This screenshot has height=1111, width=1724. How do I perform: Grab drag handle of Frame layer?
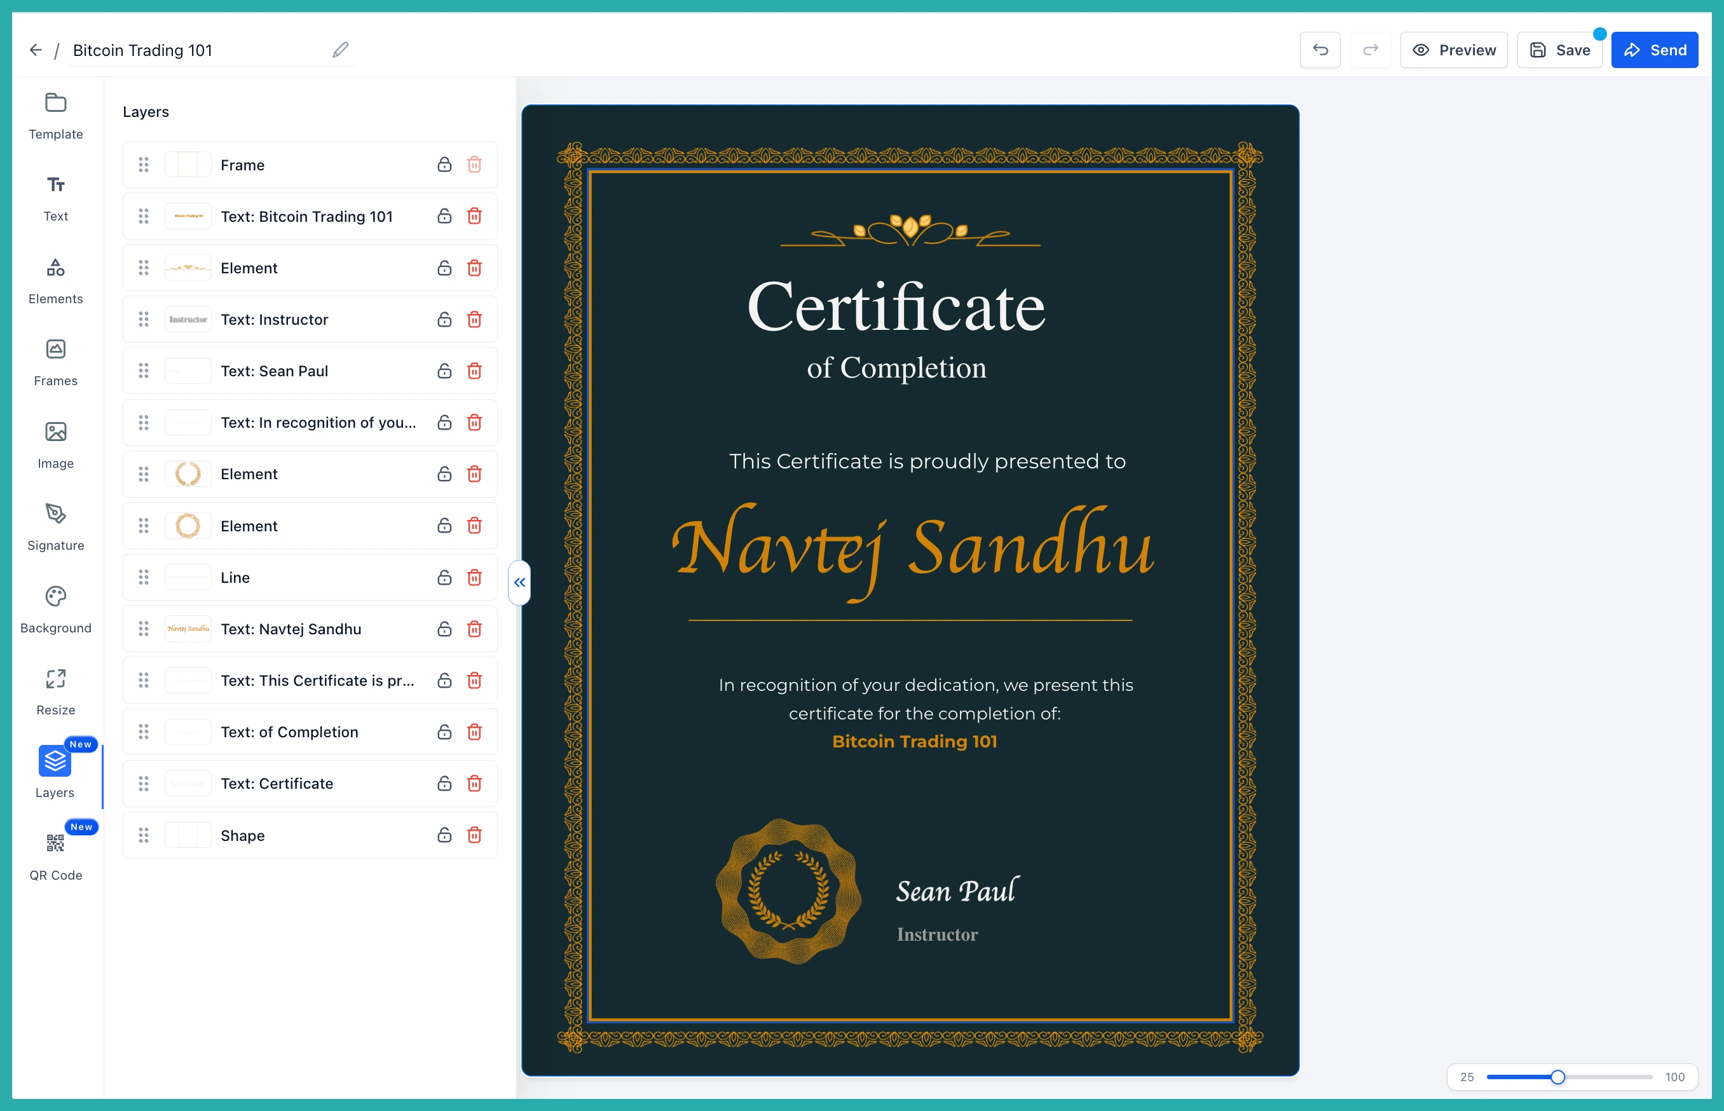[x=144, y=165]
